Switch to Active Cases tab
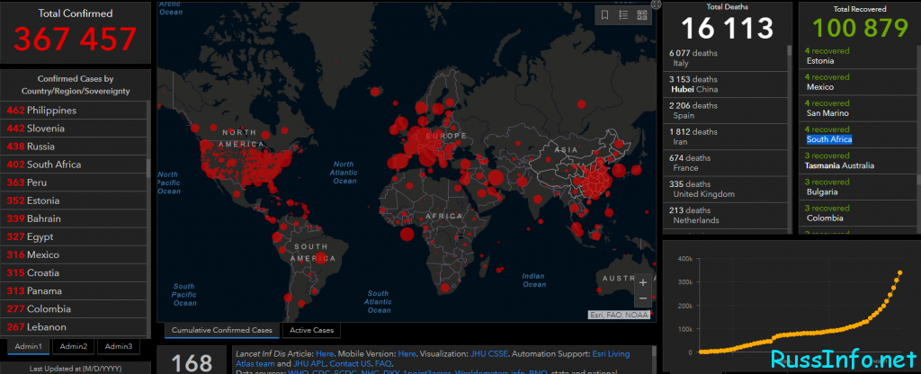This screenshot has height=374, width=921. coord(311,330)
